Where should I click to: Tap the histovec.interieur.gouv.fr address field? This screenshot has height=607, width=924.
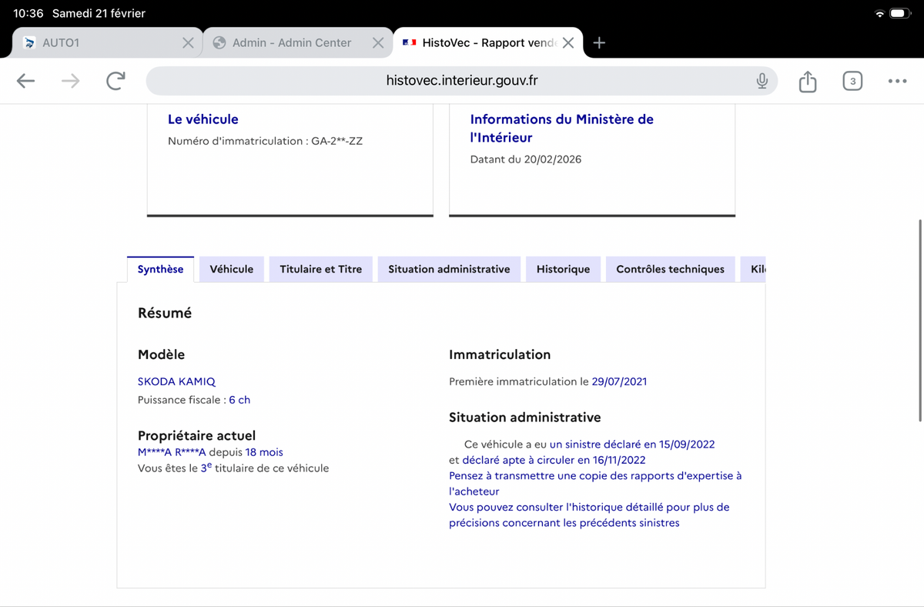(x=462, y=81)
